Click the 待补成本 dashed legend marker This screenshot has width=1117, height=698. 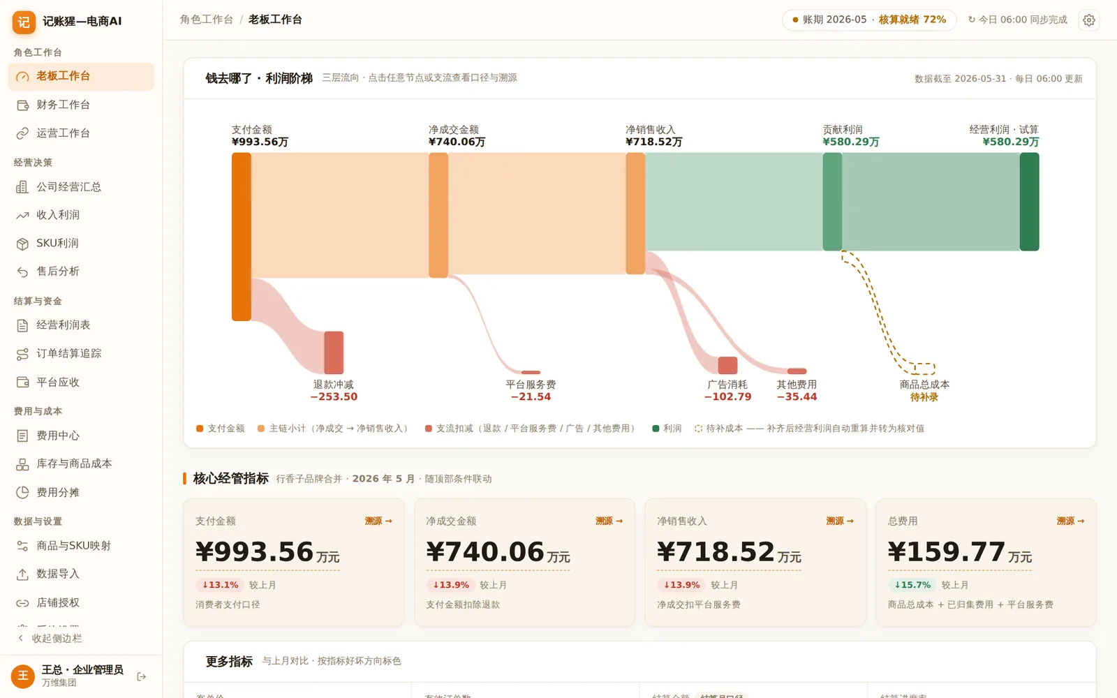point(698,429)
